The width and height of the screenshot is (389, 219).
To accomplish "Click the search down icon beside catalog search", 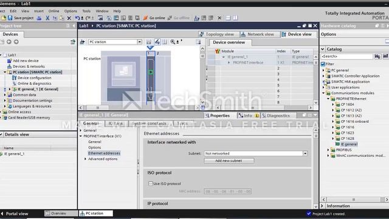I will pyautogui.click(x=377, y=57).
